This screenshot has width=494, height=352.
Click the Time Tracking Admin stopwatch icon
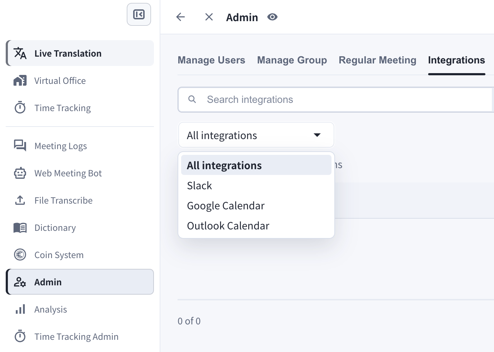tap(20, 336)
